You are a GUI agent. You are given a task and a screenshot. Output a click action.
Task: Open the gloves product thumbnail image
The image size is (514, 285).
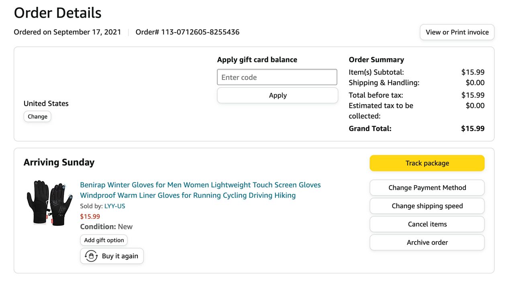[49, 202]
